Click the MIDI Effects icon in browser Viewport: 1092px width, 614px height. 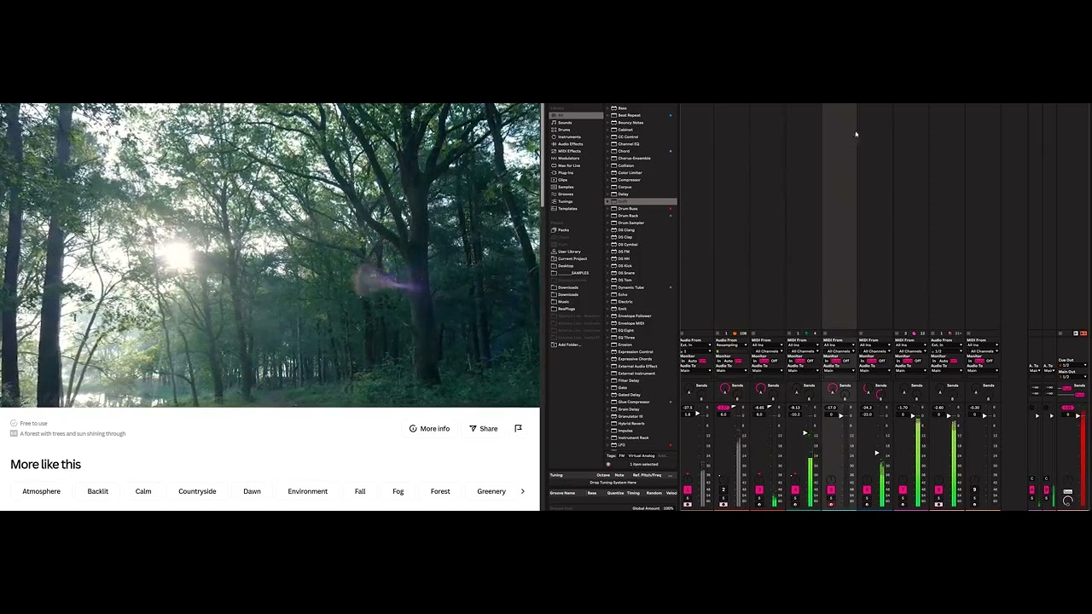point(554,151)
